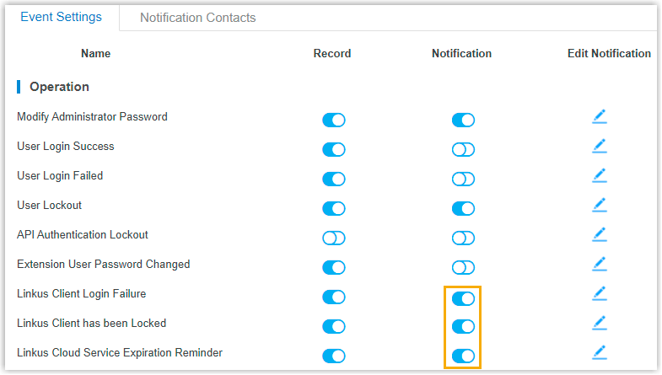The width and height of the screenshot is (662, 375).
Task: Edit notification for User Login Success
Action: (599, 147)
